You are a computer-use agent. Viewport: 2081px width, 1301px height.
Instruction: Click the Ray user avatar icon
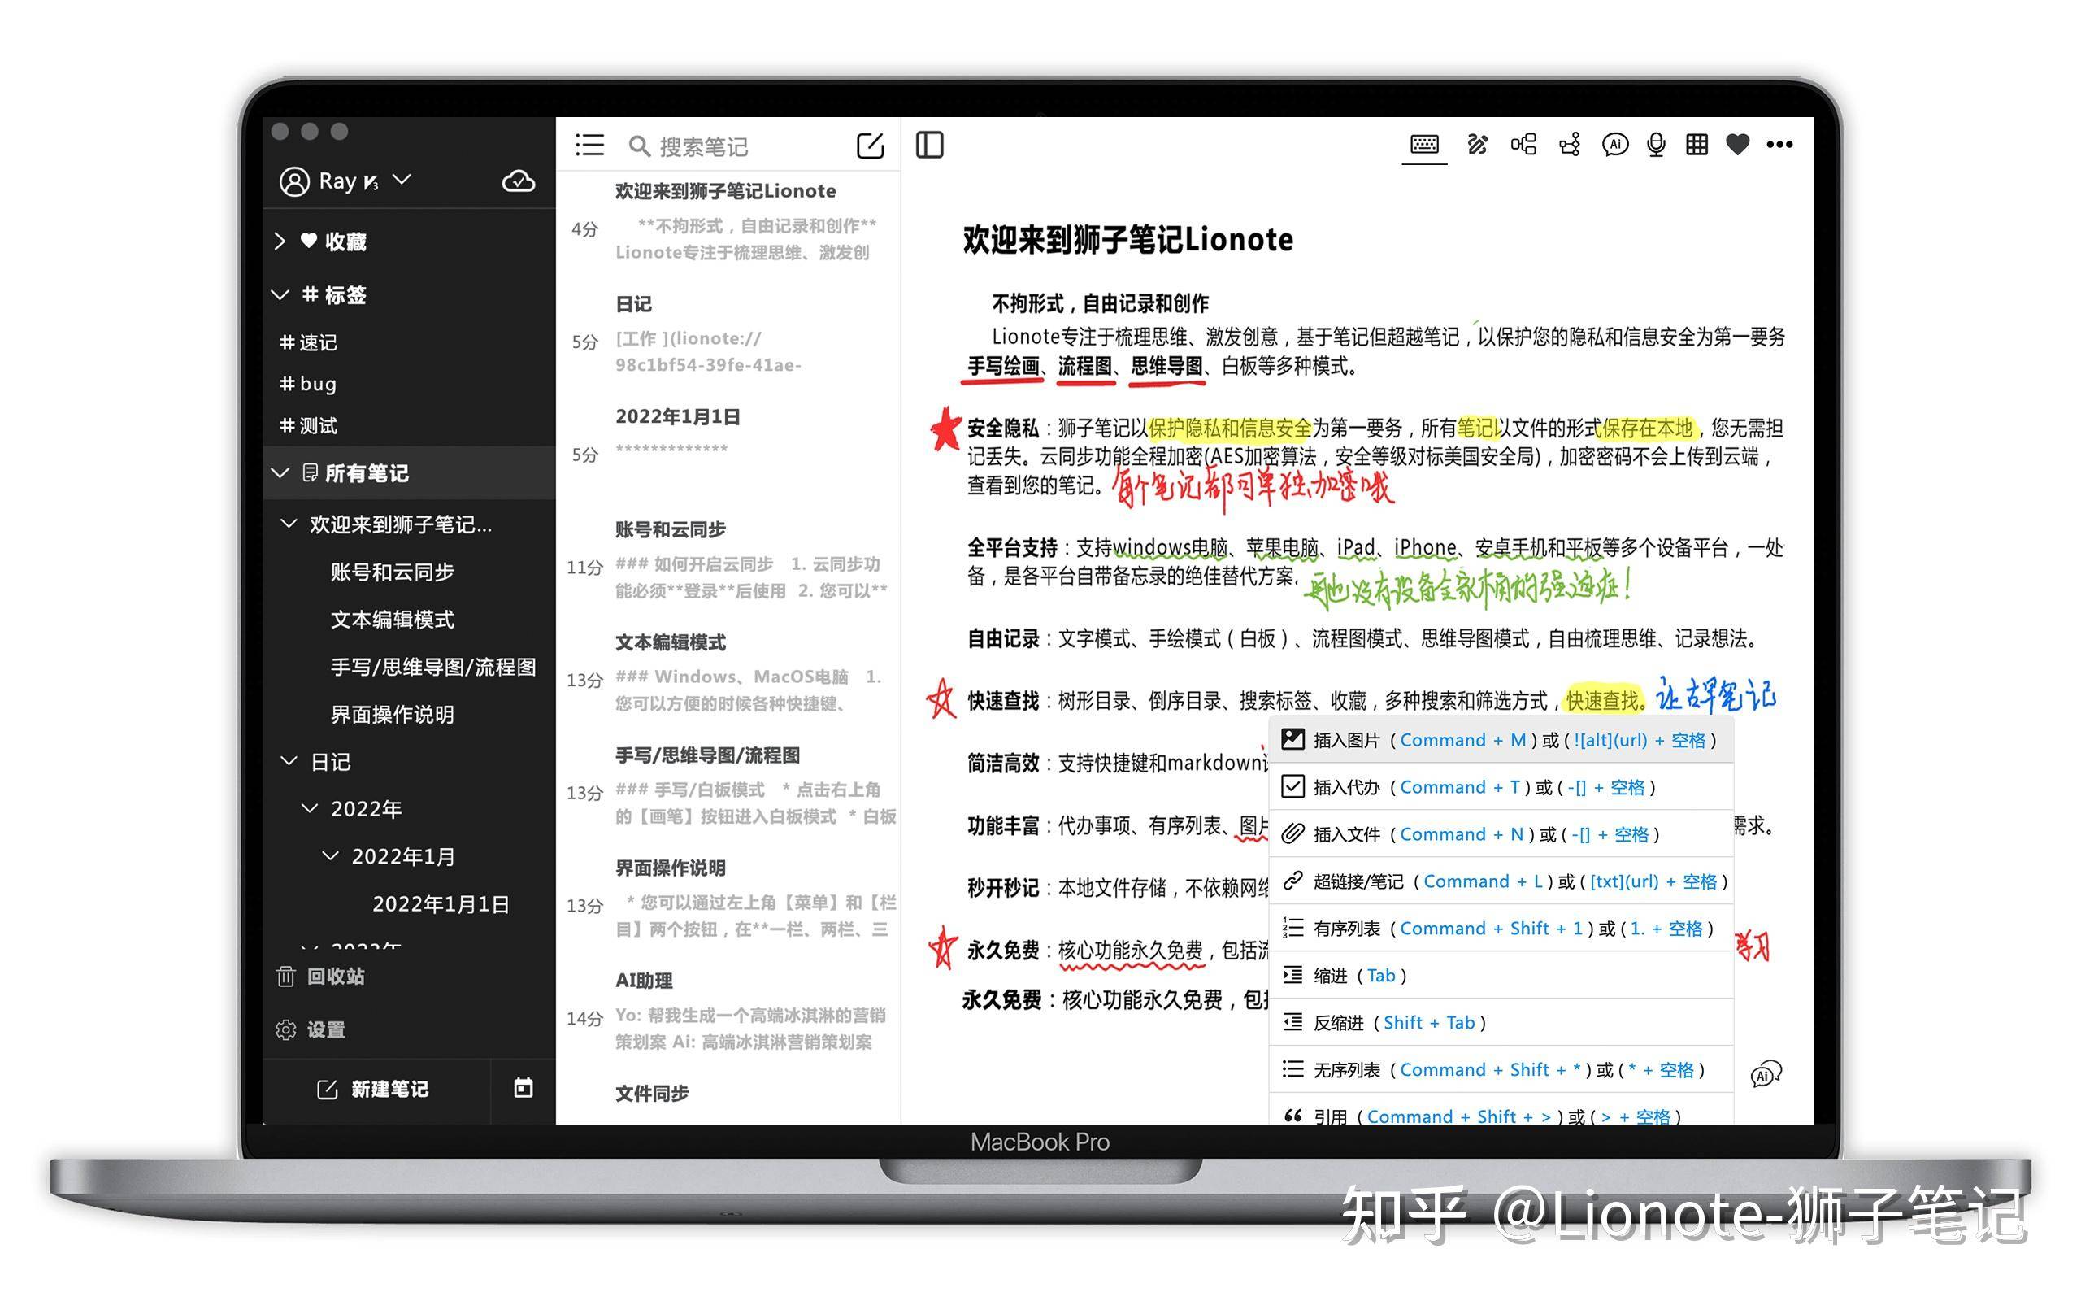[294, 181]
